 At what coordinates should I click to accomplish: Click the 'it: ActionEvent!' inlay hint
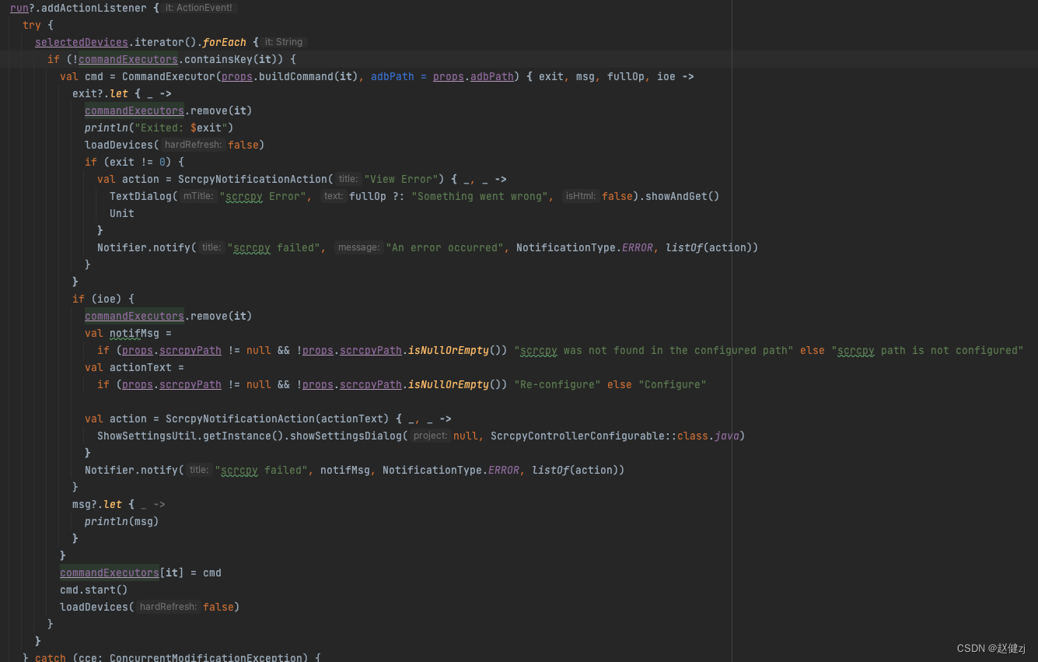201,8
